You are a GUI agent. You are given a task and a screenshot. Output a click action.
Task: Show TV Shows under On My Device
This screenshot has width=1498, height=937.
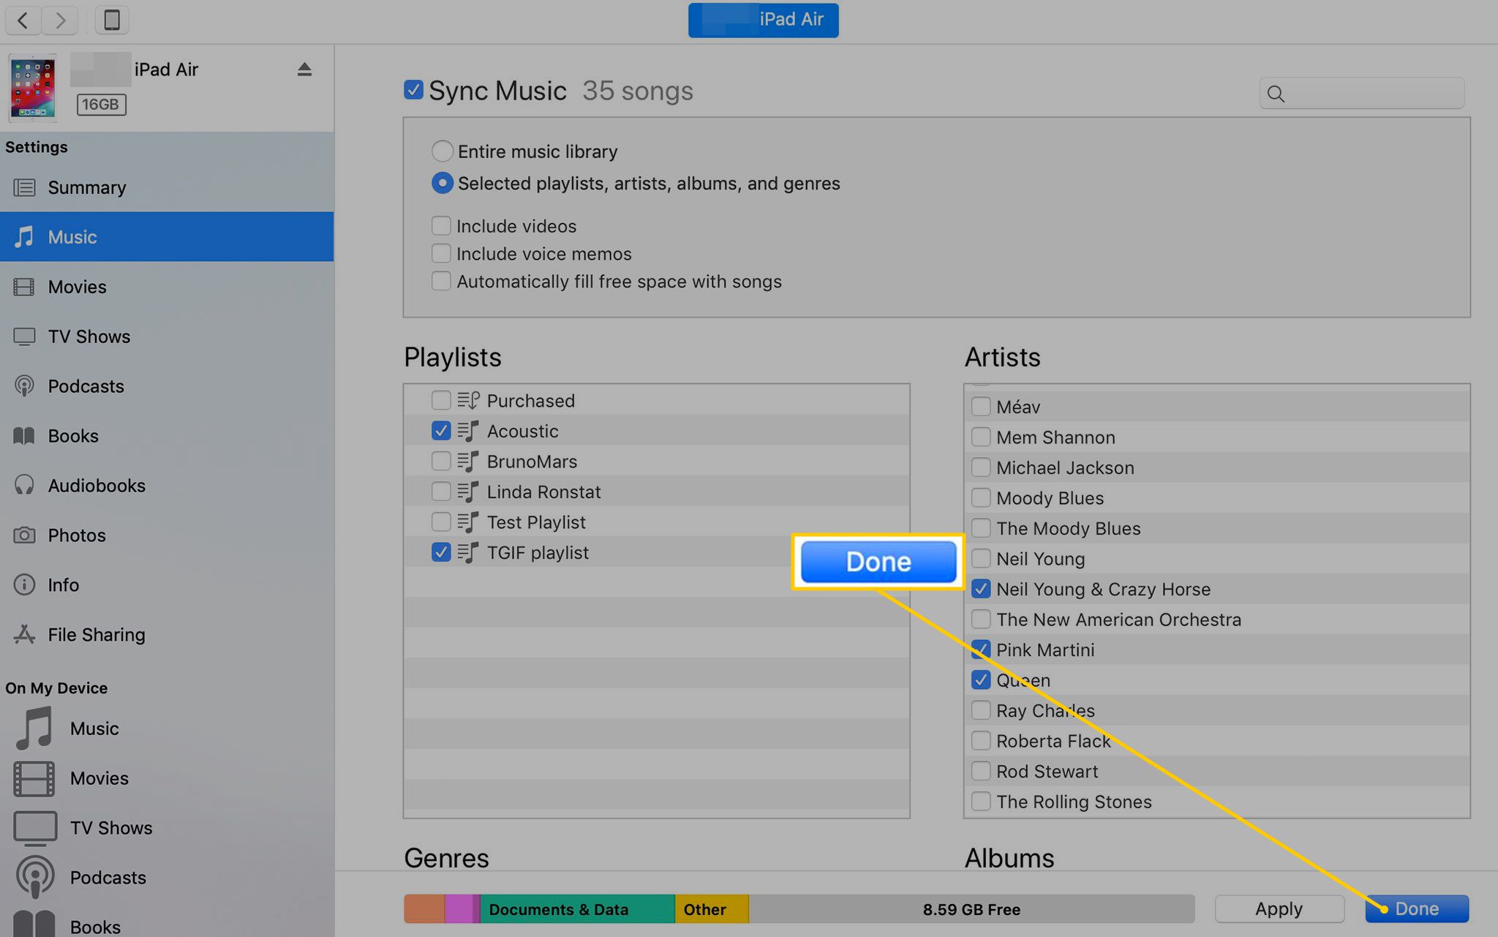(x=167, y=828)
